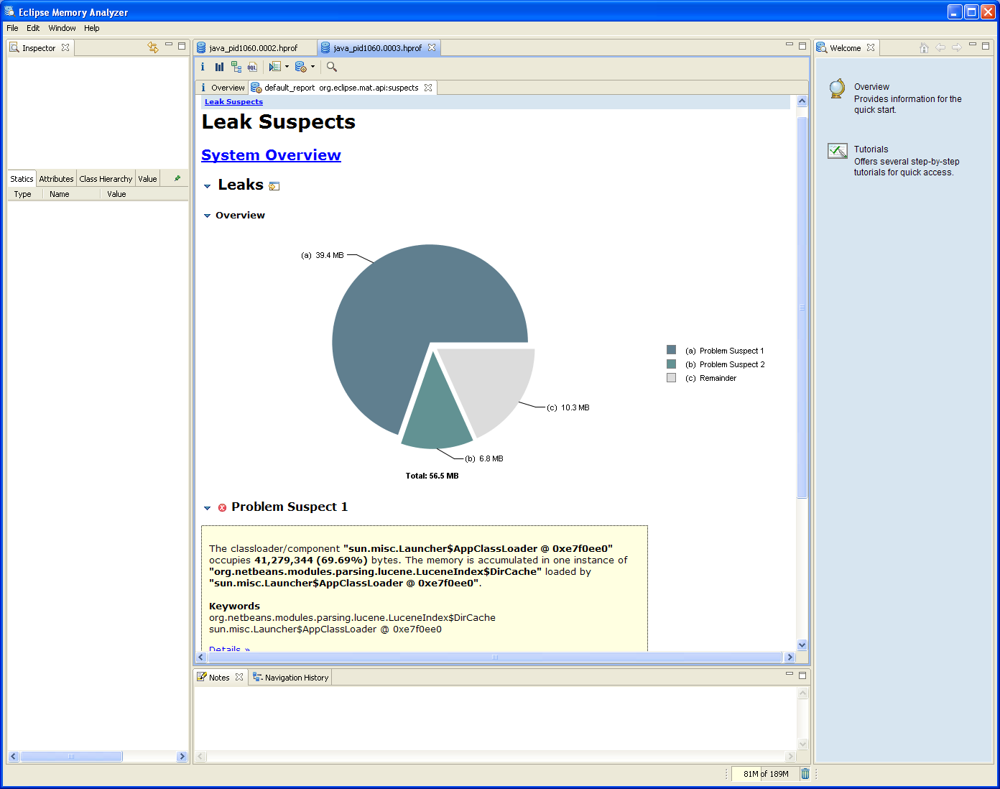The height and width of the screenshot is (789, 1000).
Task: Click the Inspector horizontal scrollbar thumb
Action: pos(71,756)
